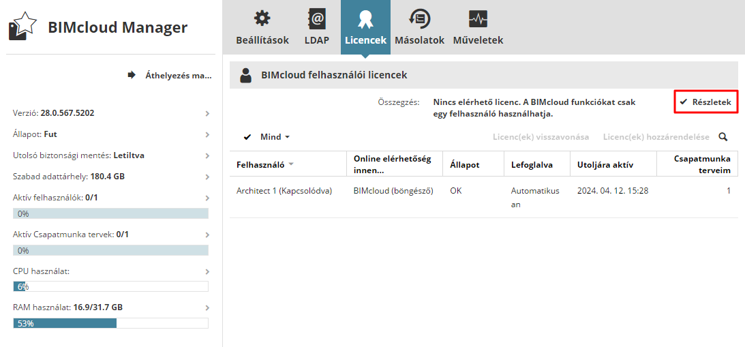Click the arrow icon beside Áthelyezés ma...
This screenshot has width=745, height=347.
pos(132,75)
